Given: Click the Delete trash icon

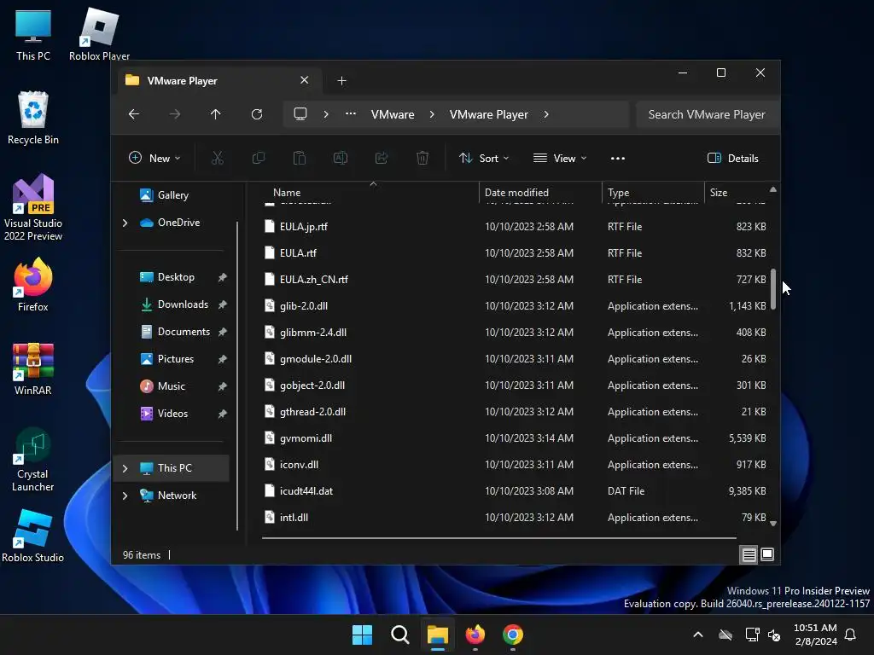Looking at the screenshot, I should pyautogui.click(x=422, y=158).
